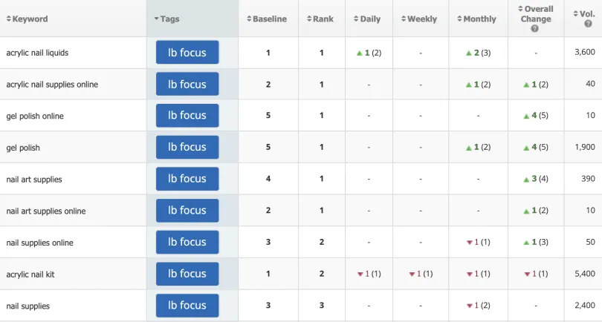Select the daily change value for acrylic nail kit
This screenshot has width=602, height=322.
(369, 274)
